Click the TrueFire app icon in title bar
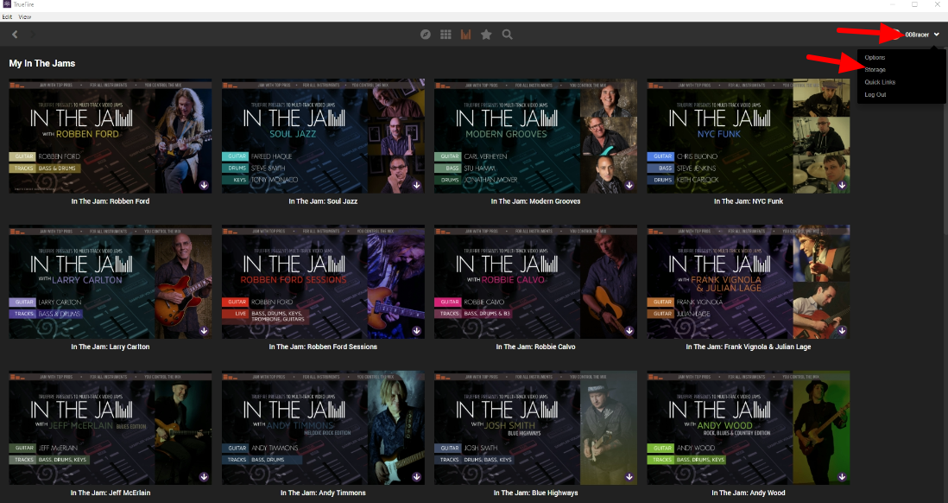The image size is (948, 503). [x=7, y=4]
